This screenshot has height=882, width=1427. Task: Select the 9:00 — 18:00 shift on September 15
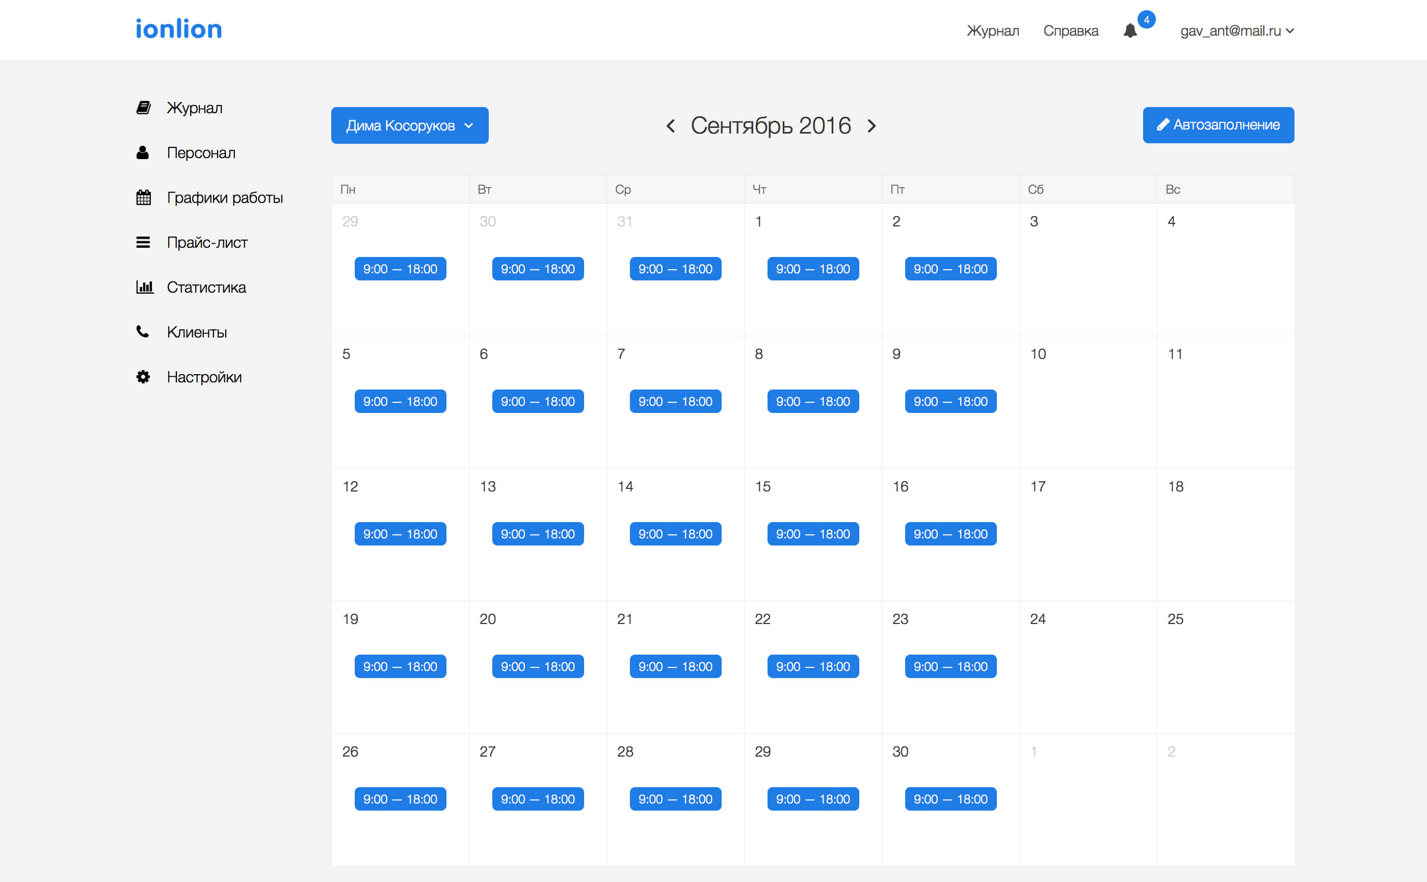[x=812, y=534]
